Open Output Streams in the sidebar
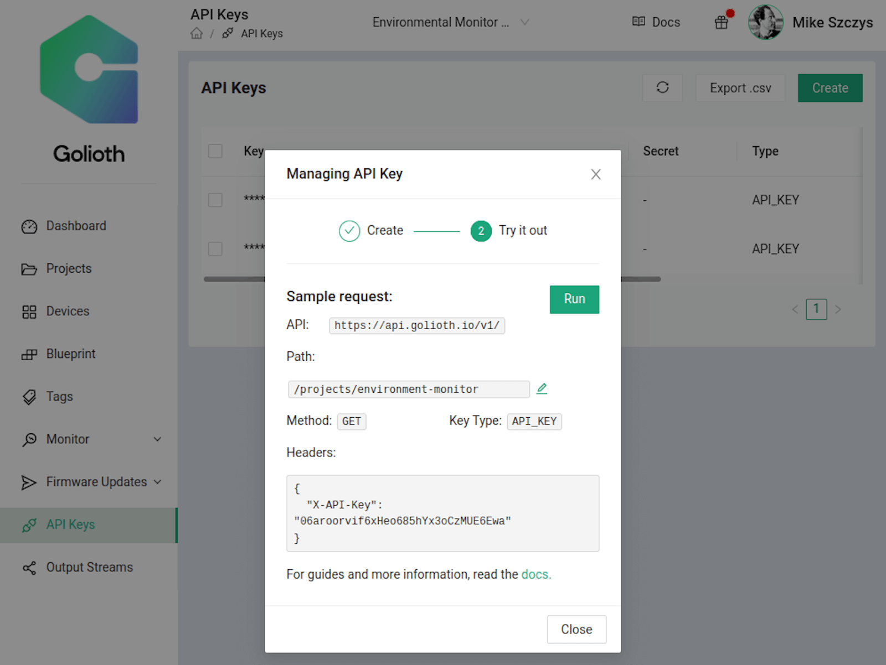 pyautogui.click(x=89, y=567)
